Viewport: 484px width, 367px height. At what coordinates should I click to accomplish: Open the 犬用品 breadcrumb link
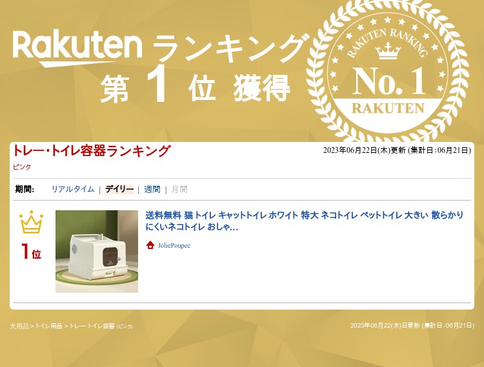19,326
